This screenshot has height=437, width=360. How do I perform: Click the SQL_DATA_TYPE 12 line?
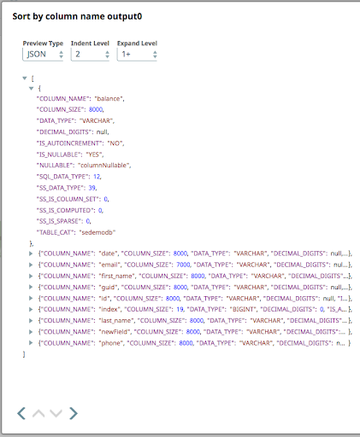click(x=69, y=177)
